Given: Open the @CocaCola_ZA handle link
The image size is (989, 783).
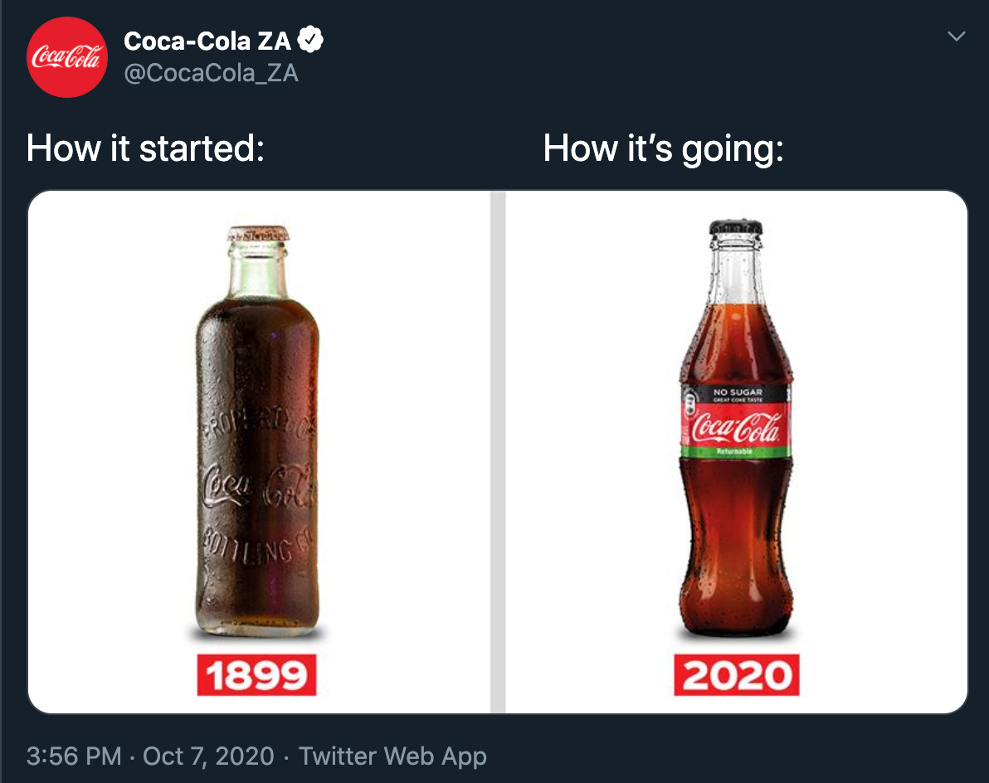Looking at the screenshot, I should [x=211, y=73].
